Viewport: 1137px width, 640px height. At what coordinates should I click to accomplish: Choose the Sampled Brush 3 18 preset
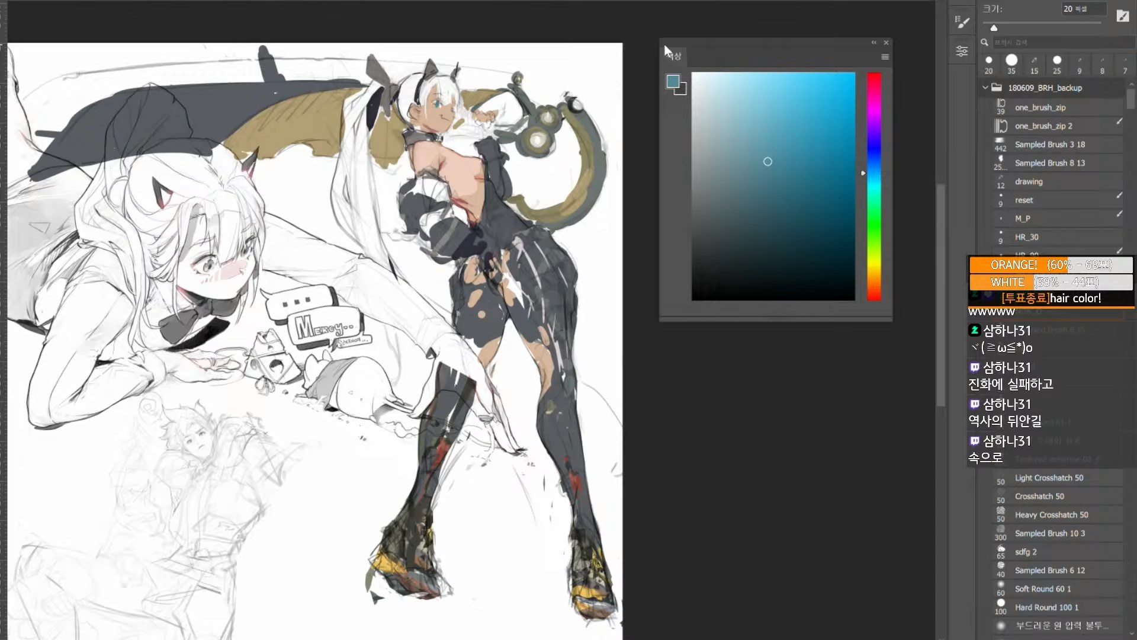(1049, 145)
